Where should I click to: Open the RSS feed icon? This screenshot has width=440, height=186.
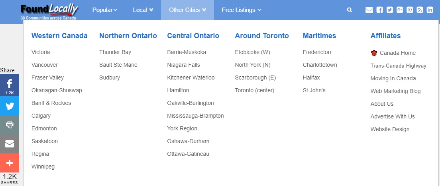point(420,10)
